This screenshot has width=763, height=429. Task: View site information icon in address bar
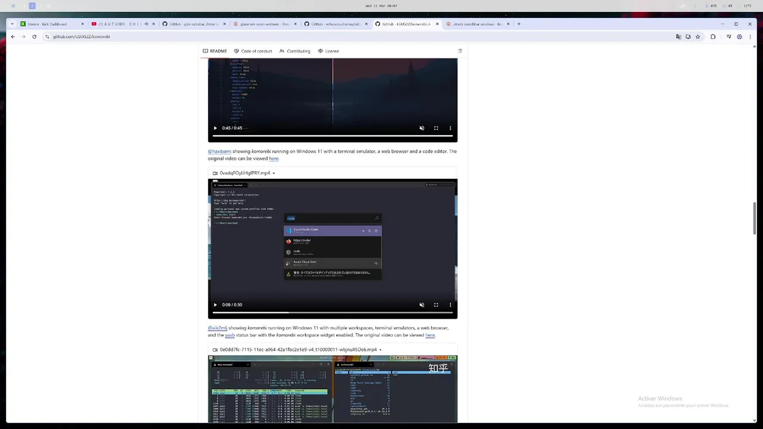tap(47, 36)
